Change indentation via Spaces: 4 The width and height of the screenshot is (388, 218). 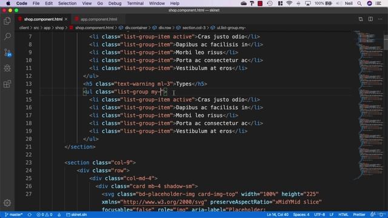point(301,214)
